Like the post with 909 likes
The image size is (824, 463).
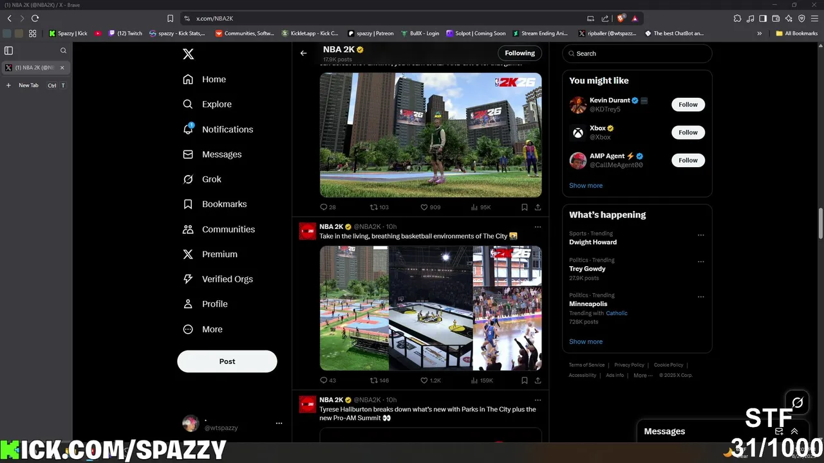430,207
